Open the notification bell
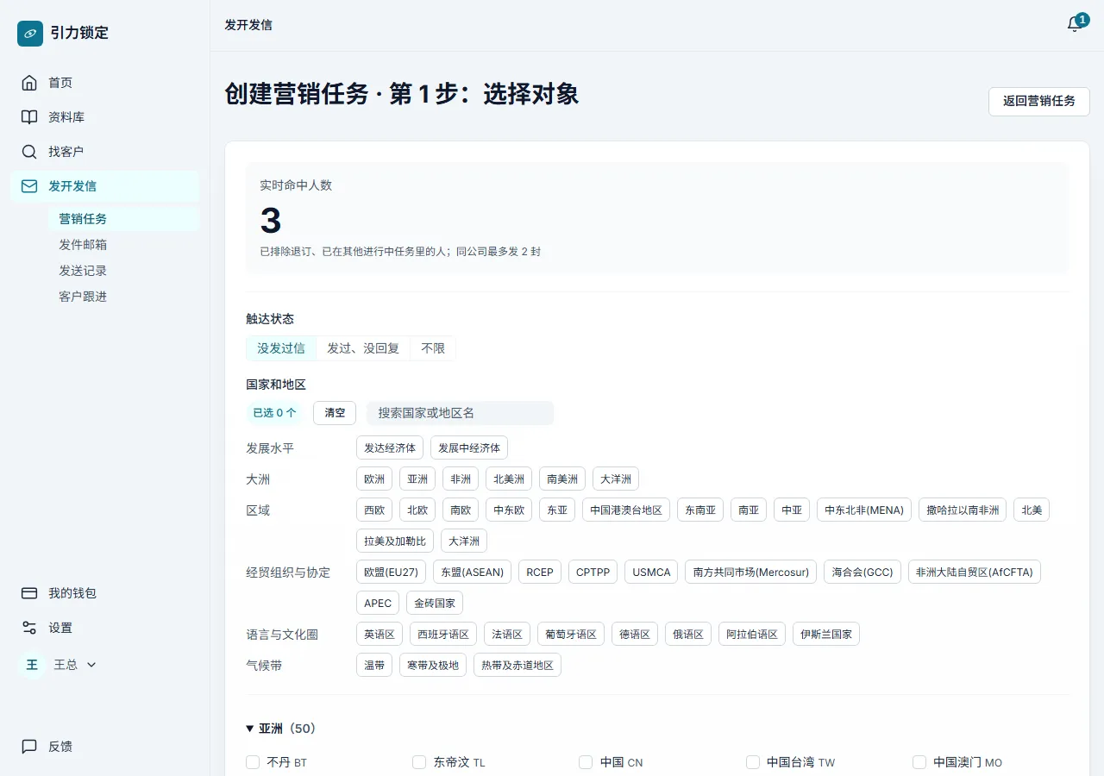Image resolution: width=1104 pixels, height=776 pixels. (x=1075, y=24)
